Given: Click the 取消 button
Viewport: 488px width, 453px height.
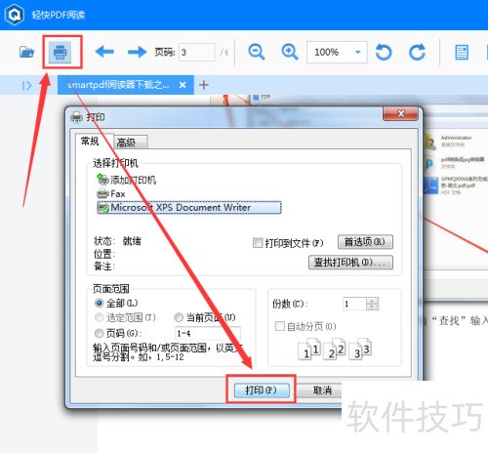Looking at the screenshot, I should 320,390.
